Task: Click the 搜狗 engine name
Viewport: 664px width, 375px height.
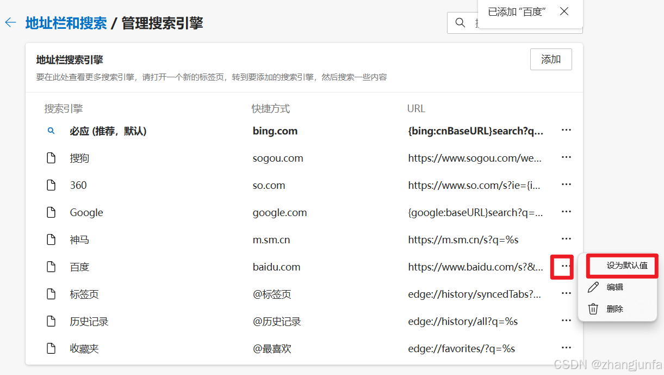Action: tap(79, 158)
